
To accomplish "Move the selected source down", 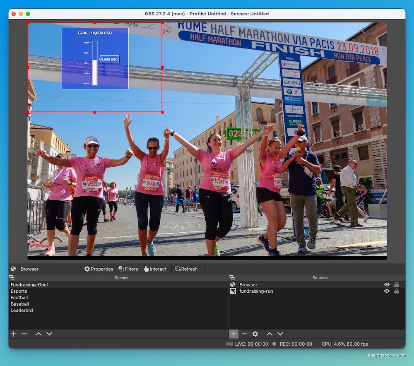I will (280, 334).
